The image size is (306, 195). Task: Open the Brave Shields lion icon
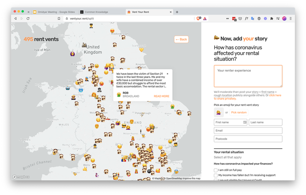[198, 18]
